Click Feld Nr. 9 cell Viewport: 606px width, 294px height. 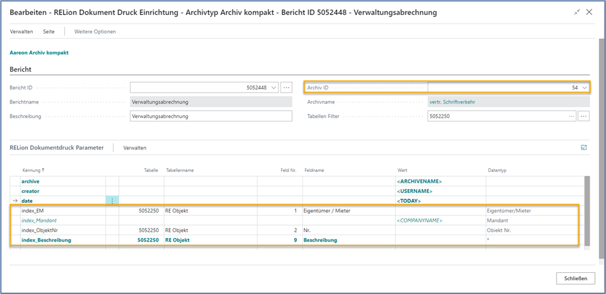(280, 240)
